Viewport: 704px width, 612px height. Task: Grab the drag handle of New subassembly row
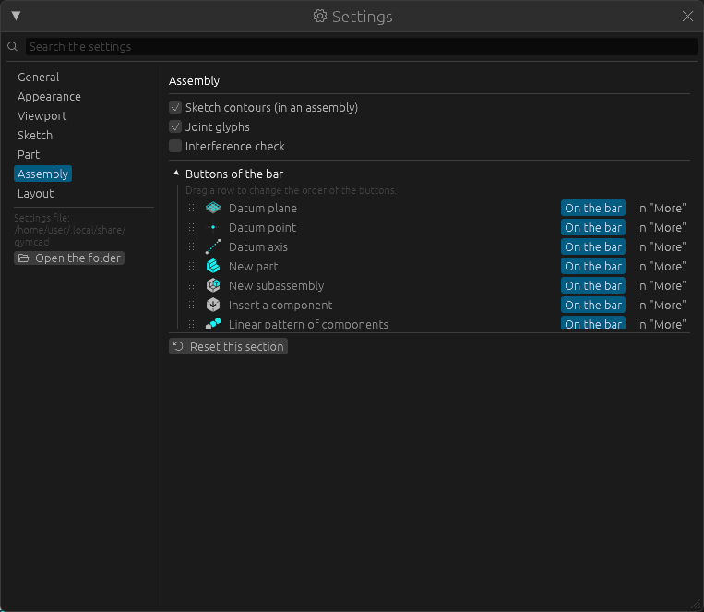click(x=191, y=285)
